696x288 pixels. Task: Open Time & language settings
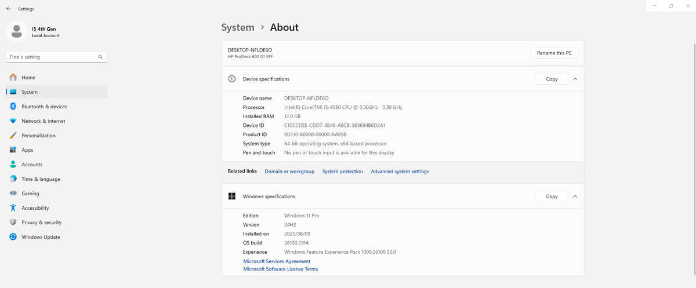[41, 179]
